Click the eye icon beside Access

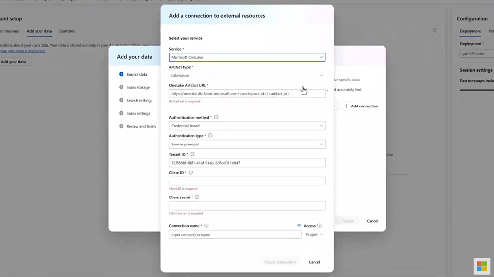tap(299, 225)
